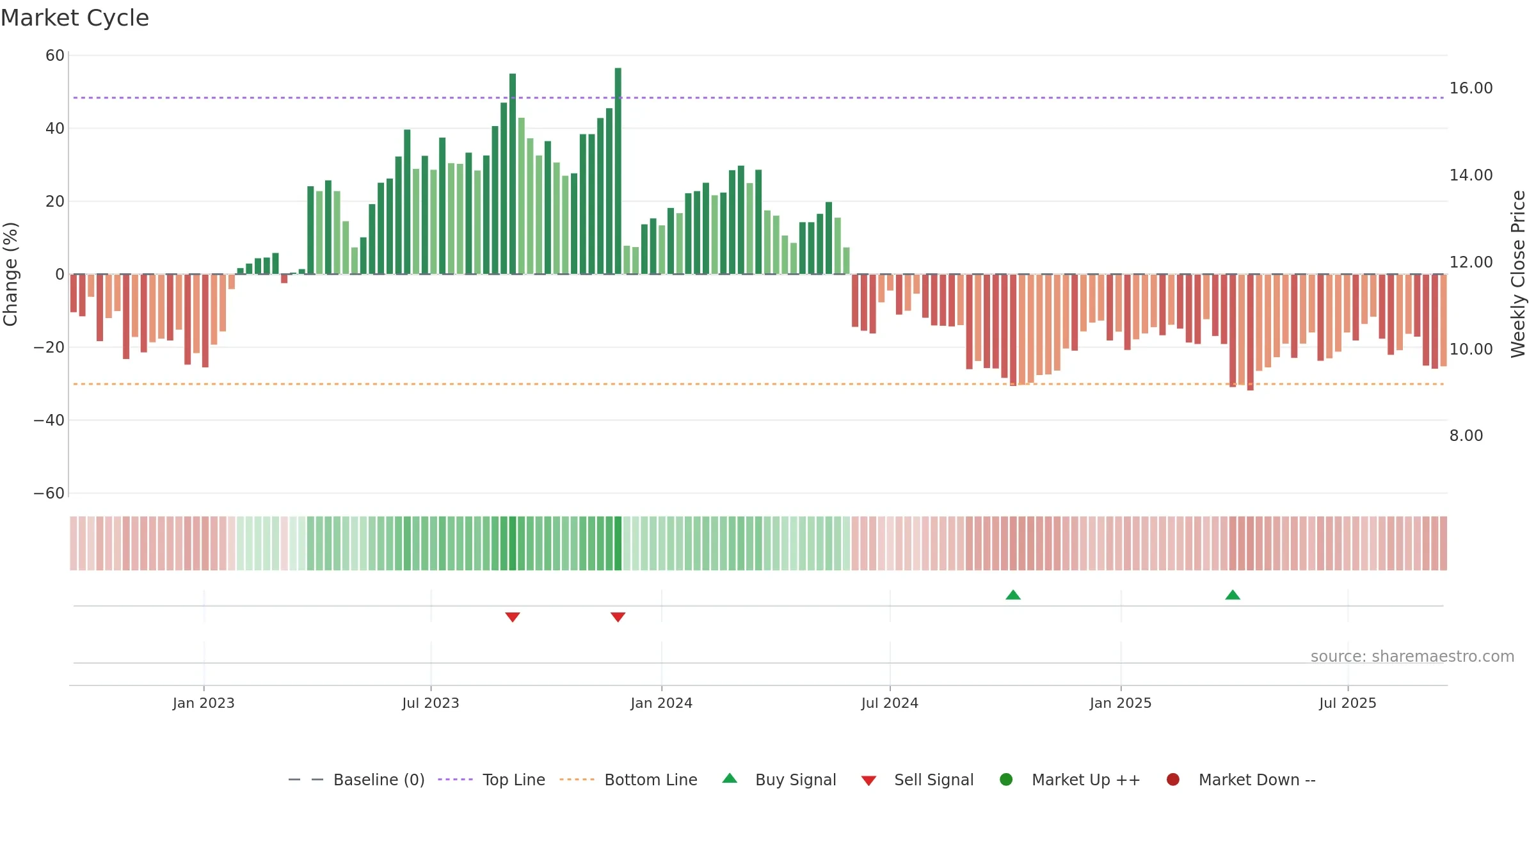Click the Market Cycle chart title

point(75,18)
